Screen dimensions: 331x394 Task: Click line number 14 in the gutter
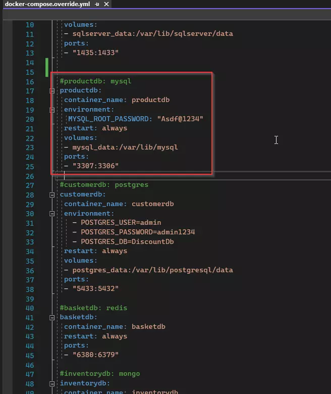[30, 63]
